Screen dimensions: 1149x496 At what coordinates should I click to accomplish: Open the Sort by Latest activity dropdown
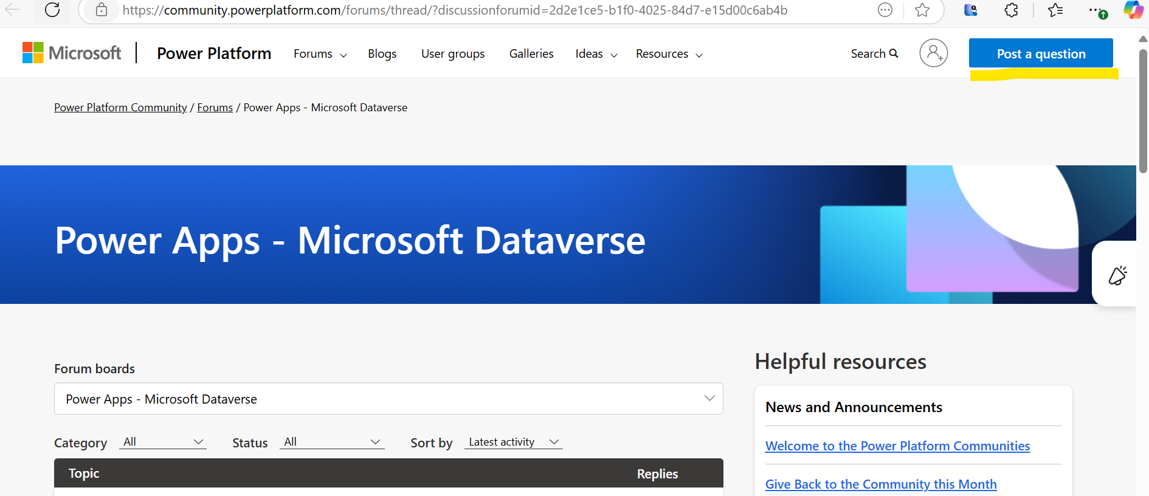pos(514,442)
